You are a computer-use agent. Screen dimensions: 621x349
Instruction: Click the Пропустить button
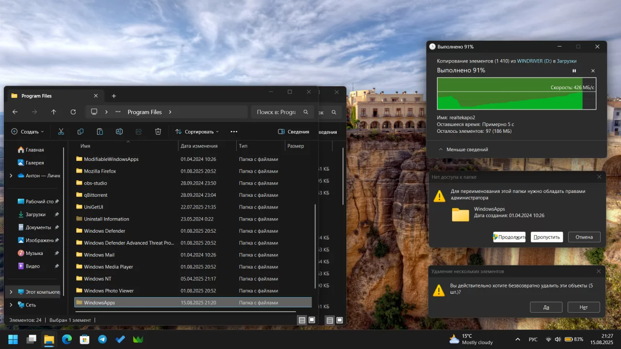click(547, 237)
